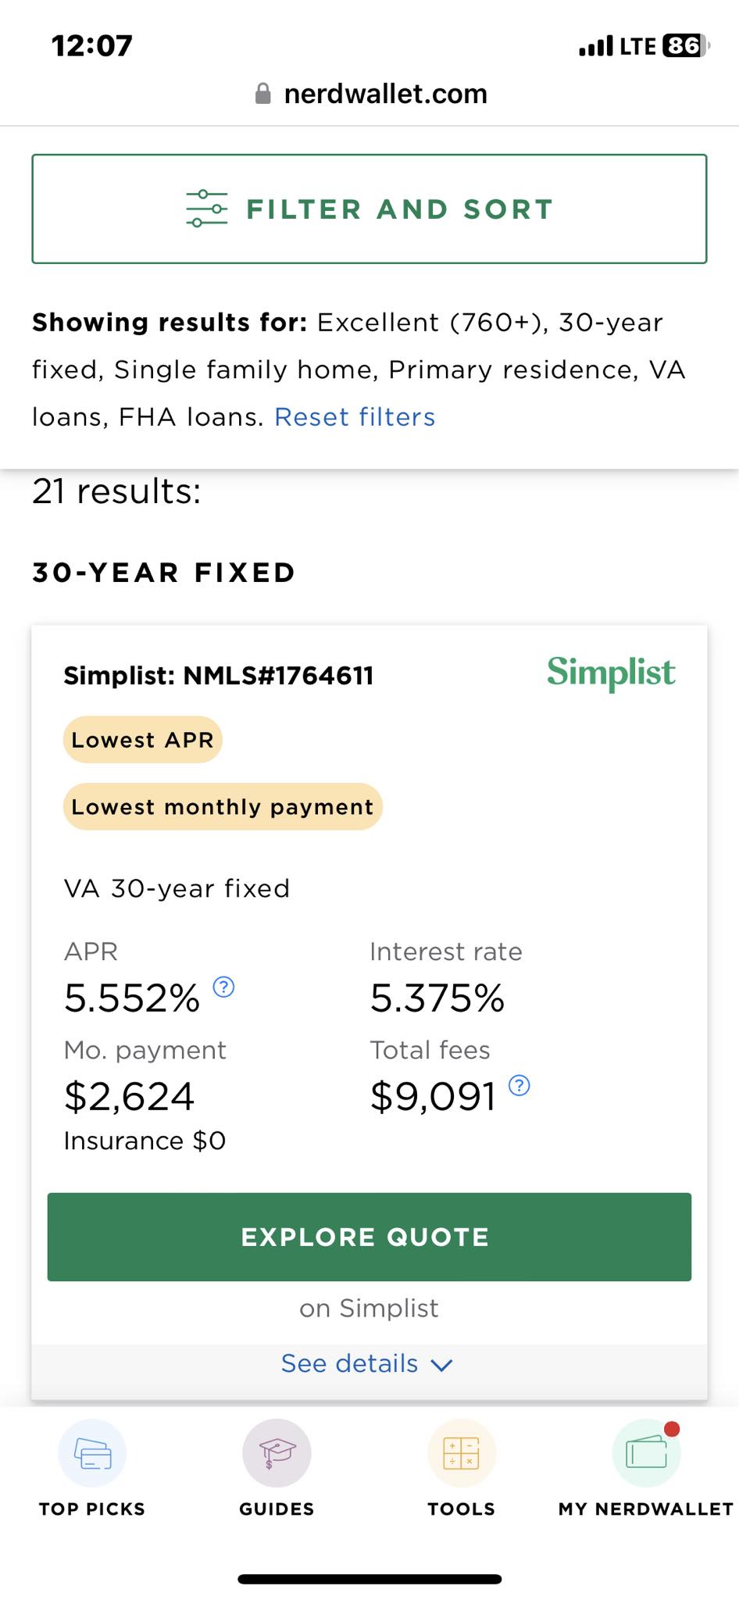Tap the Simplist NMLS#1764611 lender title

click(219, 676)
